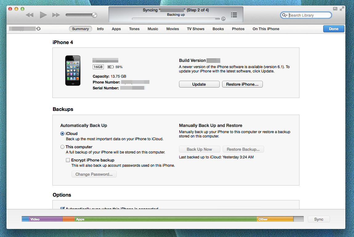
Task: Open the Books tab
Action: 218,29
